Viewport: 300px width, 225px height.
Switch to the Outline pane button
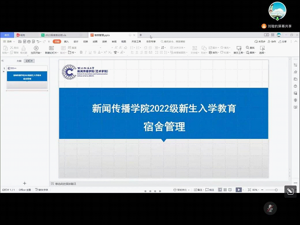[x=19, y=61]
